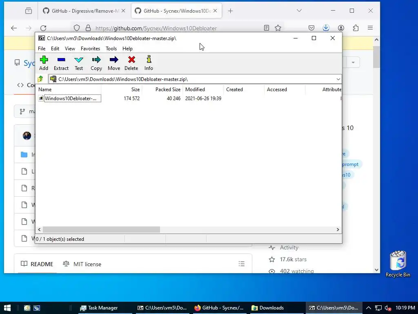The width and height of the screenshot is (418, 314).
Task: Close the GitHub Digressive/Remove-M tab
Action: tap(123, 11)
